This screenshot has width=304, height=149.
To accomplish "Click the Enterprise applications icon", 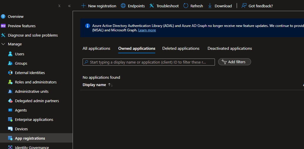I will [x=10, y=119].
